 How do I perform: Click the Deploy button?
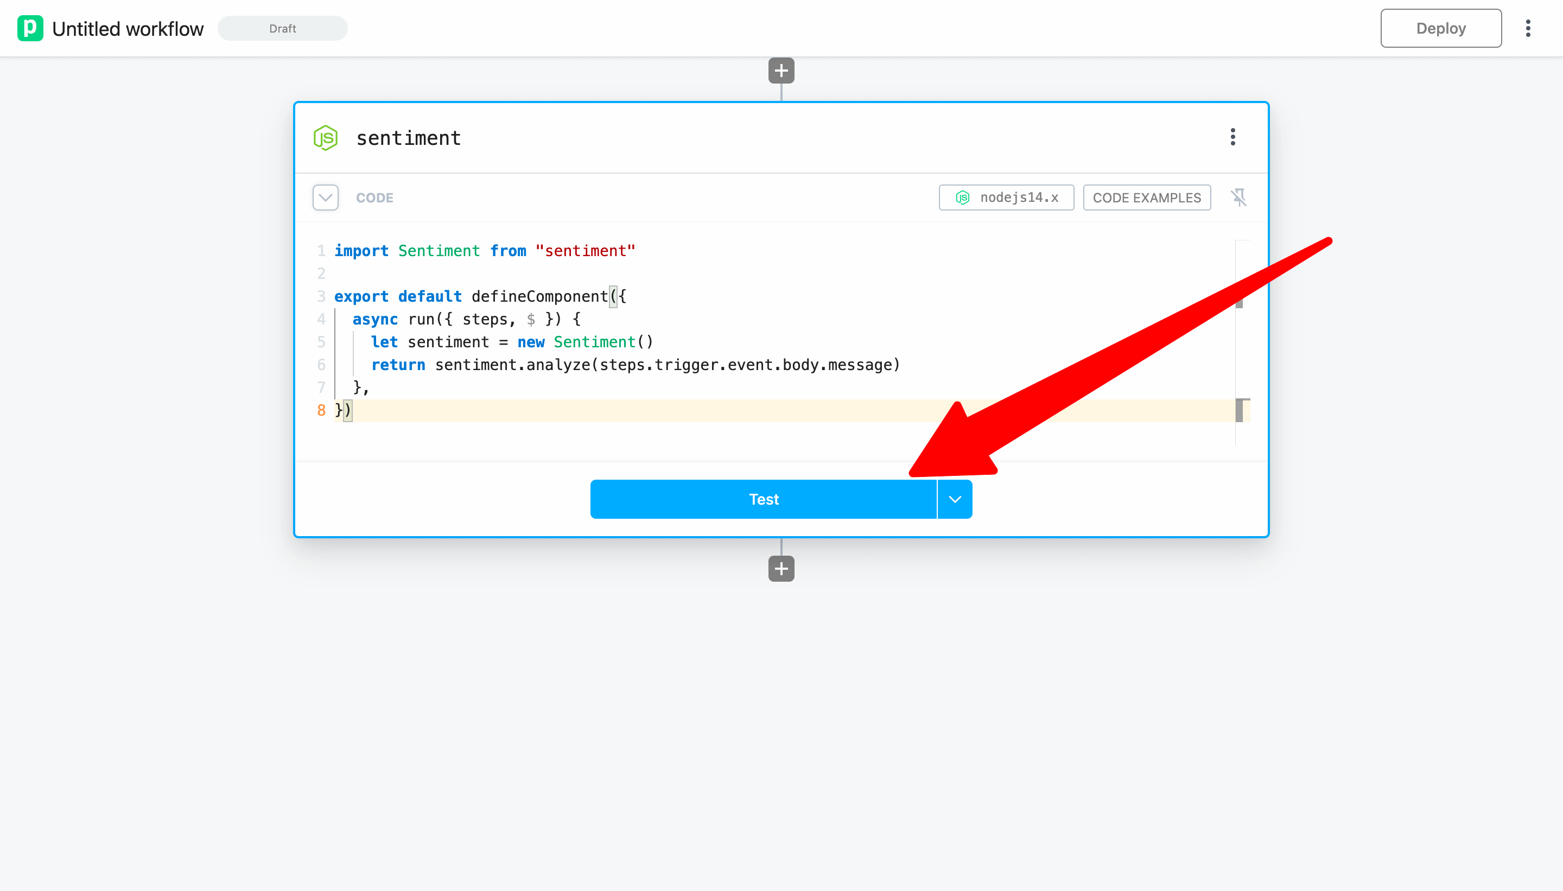(1440, 29)
